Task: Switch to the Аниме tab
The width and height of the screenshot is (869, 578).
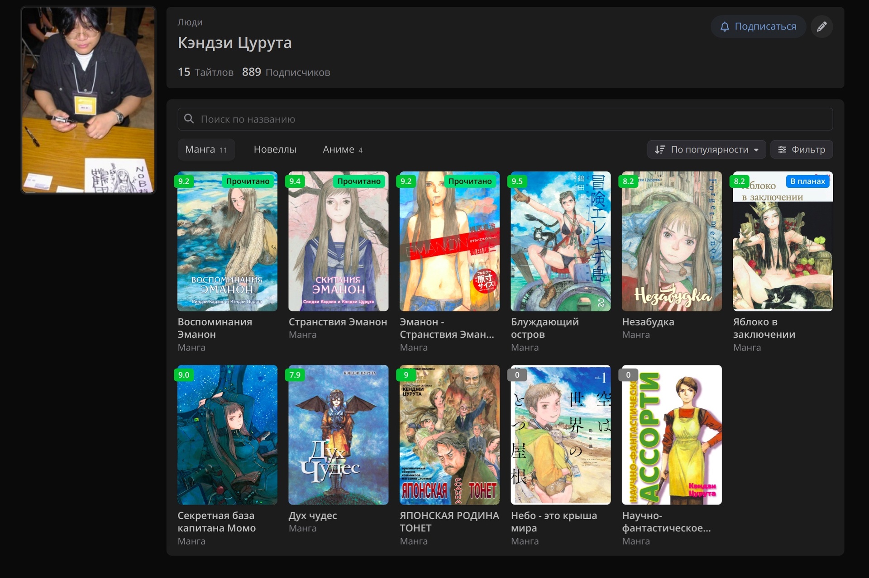Action: (342, 150)
